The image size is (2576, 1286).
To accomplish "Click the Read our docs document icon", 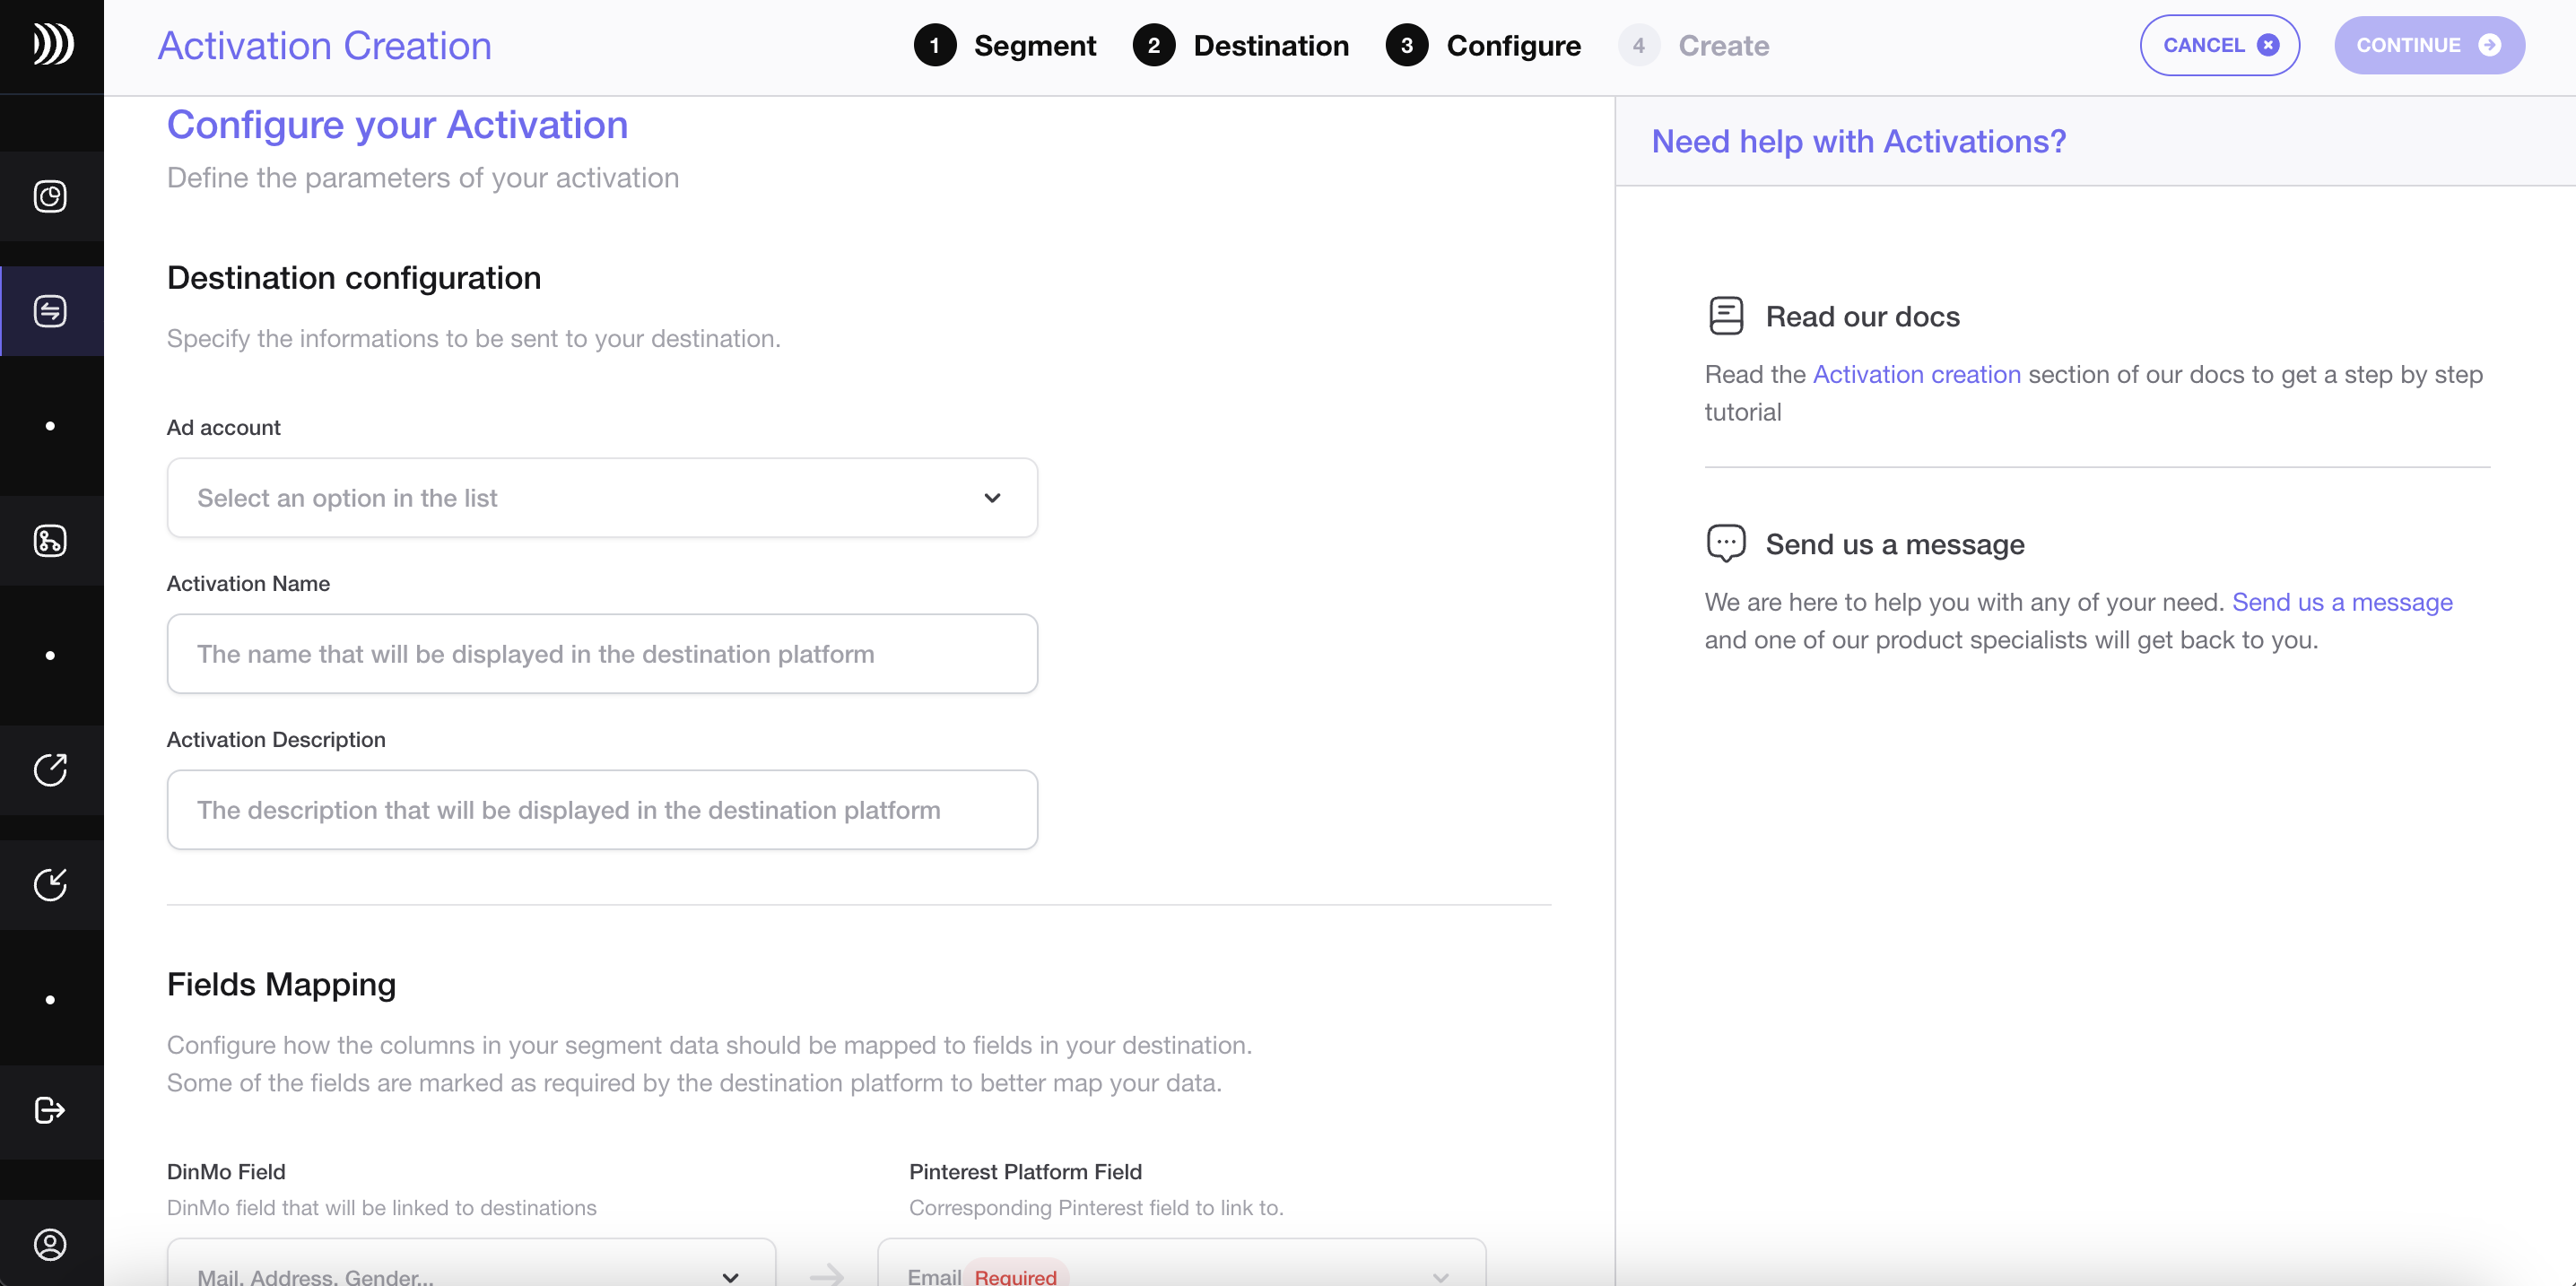I will tap(1726, 316).
